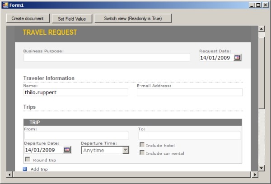Open the Request Date calendar picker
Screen dimensions: 271x184
point(237,58)
